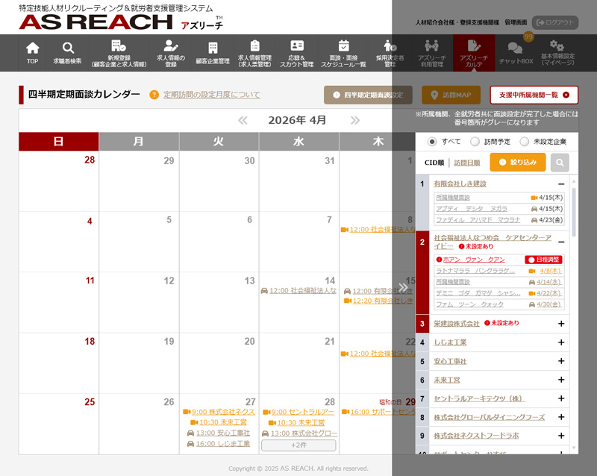The image size is (597, 476).
Task: Expand 未来工営 row with its plus icon
Action: pyautogui.click(x=561, y=380)
